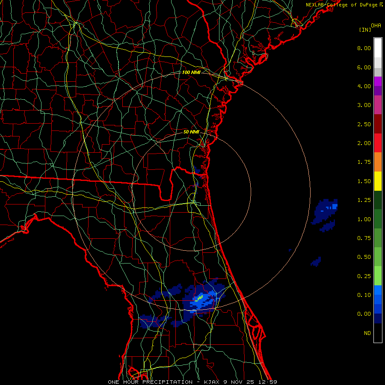Click the [IN] units label
385x385 pixels.
point(365,30)
